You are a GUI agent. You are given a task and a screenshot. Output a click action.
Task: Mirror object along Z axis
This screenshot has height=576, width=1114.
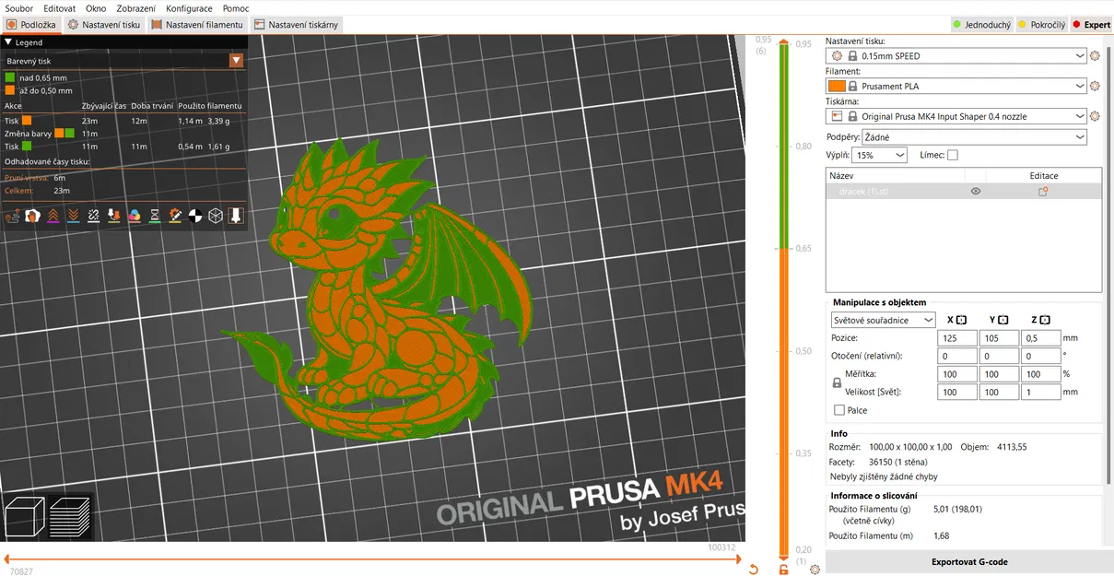click(1045, 320)
